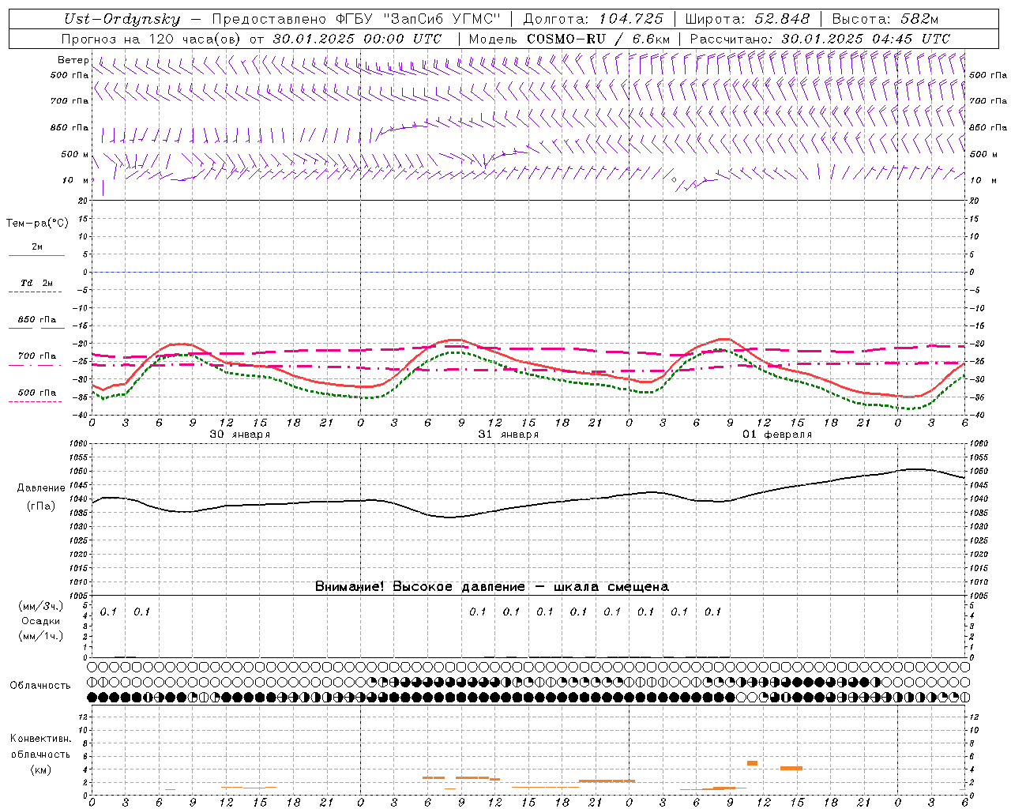
Task: Select the 850 гПа temperature legend entry
Action: 36,320
